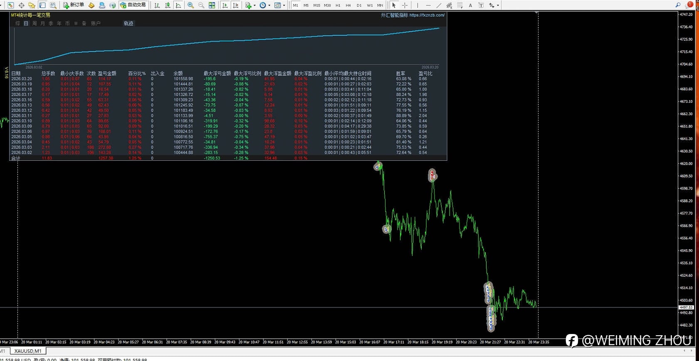Viewport: 699px width, 361px height.
Task: Switch statistics to 综 summary tab
Action: click(x=17, y=23)
